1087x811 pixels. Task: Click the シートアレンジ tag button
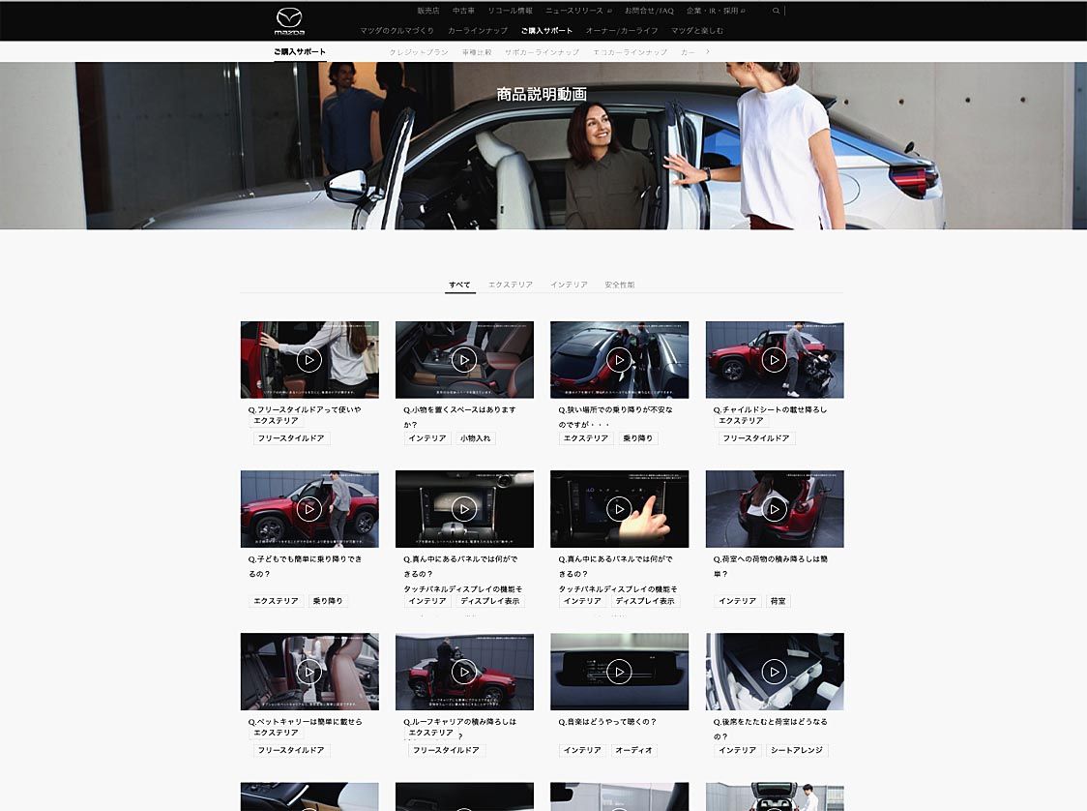point(798,750)
